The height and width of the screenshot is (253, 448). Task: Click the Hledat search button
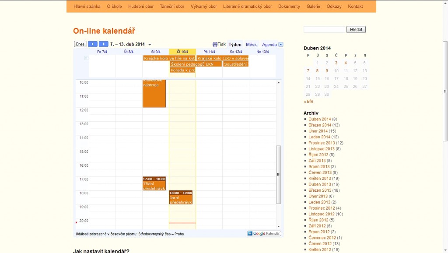coord(356,30)
